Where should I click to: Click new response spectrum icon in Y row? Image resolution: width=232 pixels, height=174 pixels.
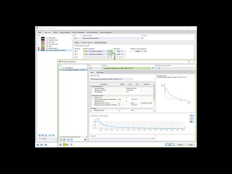point(108,54)
